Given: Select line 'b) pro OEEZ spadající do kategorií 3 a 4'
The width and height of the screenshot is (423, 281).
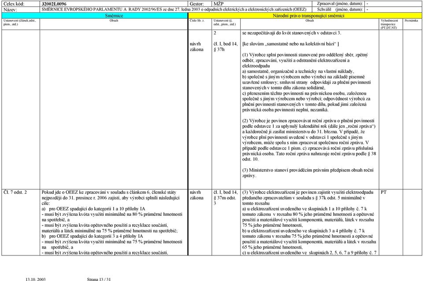Looking at the screenshot, I should [92, 236].
